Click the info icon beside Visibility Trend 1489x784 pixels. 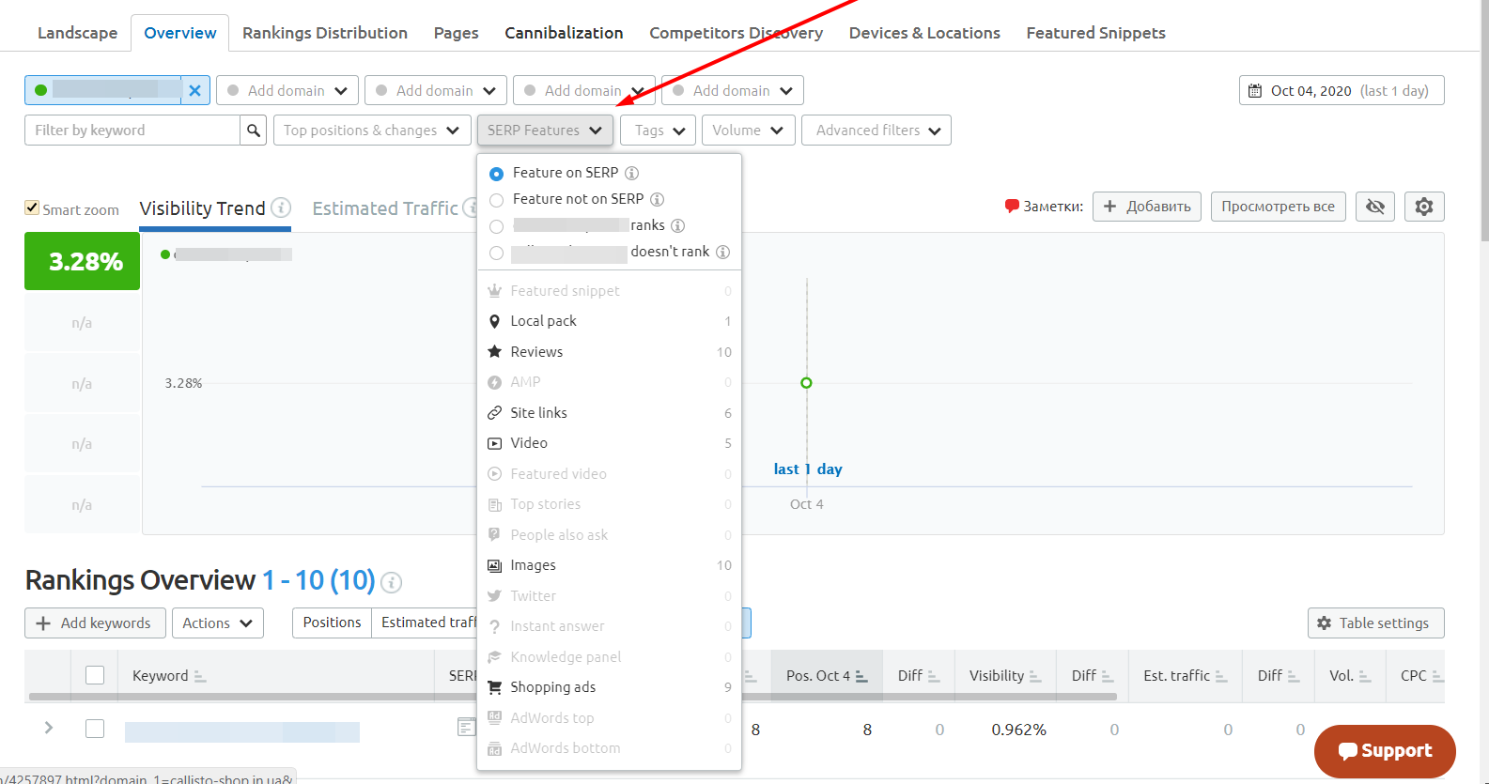click(281, 208)
